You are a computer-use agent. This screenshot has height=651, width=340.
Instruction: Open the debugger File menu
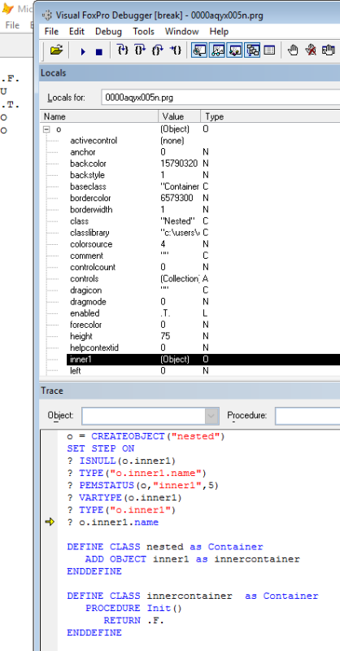point(51,32)
